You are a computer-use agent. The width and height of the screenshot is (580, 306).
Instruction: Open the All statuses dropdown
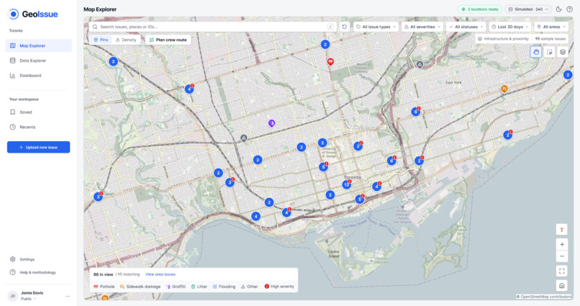[466, 27]
